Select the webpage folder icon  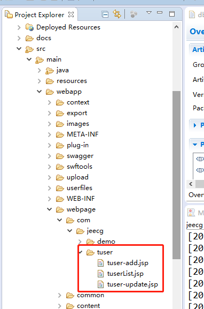[60, 210]
